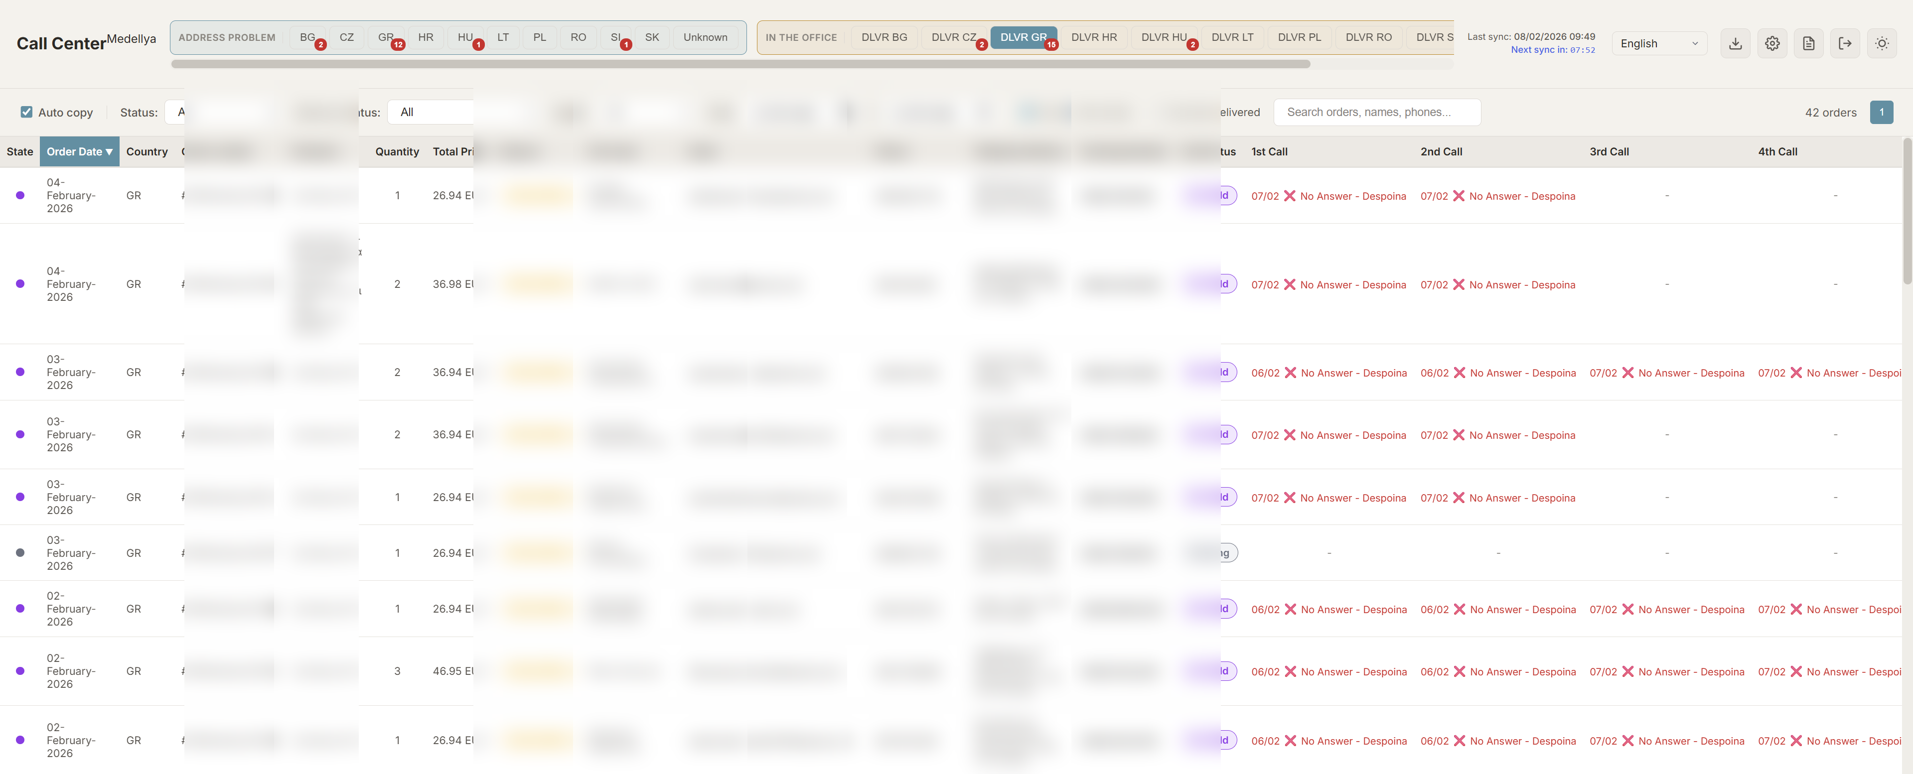The width and height of the screenshot is (1913, 774).
Task: Switch to the DLVR GR tab
Action: tap(1024, 37)
